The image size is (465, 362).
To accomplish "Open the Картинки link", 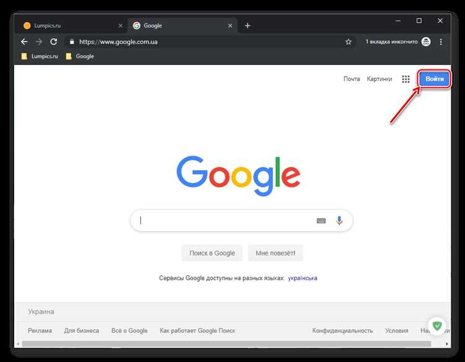I will [x=379, y=79].
